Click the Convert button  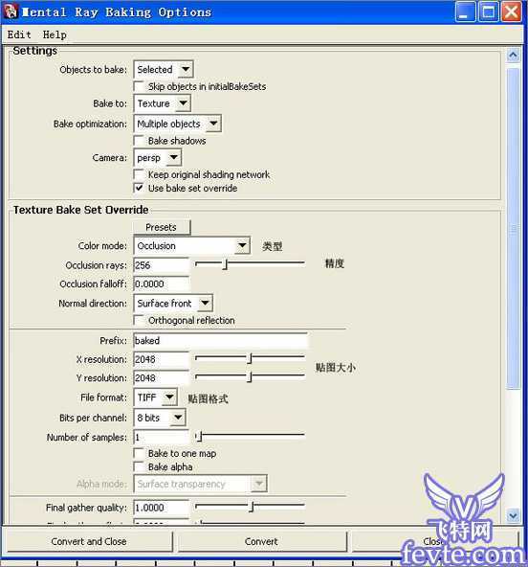[x=261, y=542]
